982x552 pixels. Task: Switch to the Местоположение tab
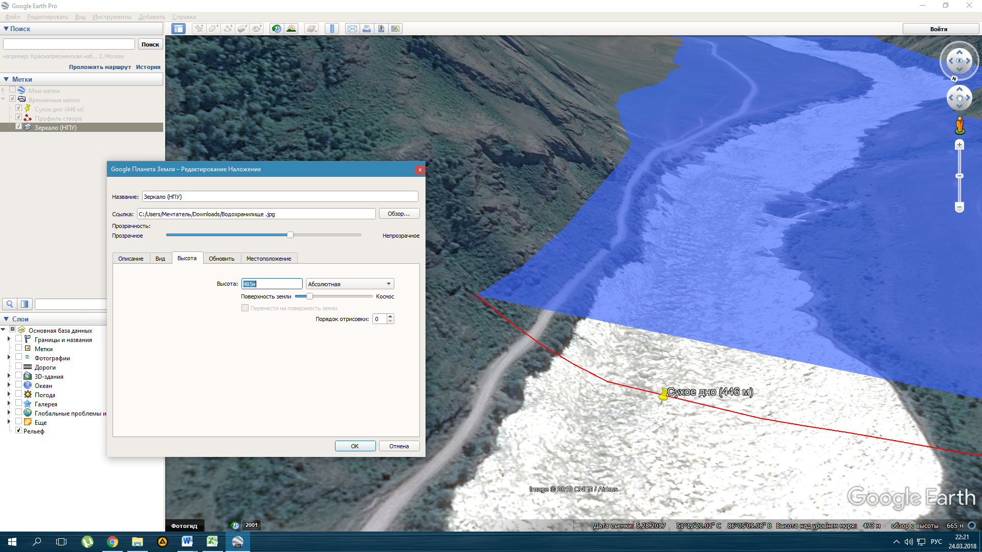coord(269,259)
